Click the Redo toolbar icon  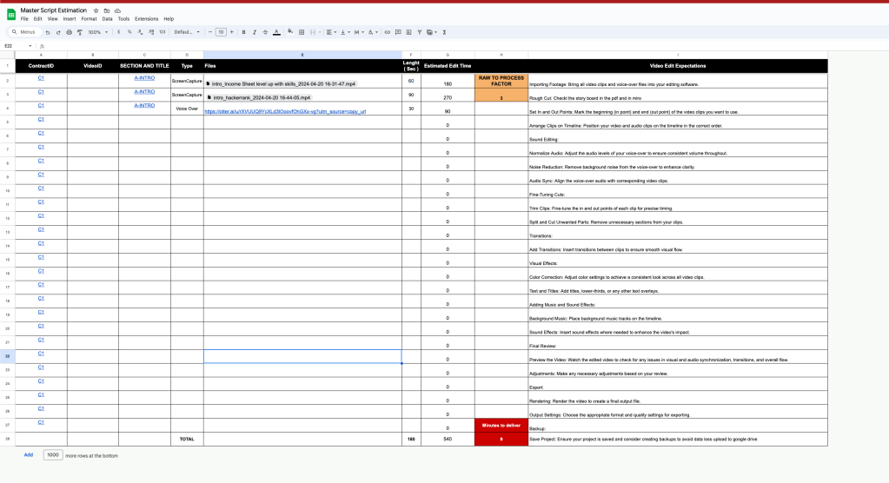click(58, 32)
